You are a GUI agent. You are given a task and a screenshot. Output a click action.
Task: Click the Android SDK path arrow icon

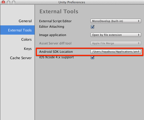pyautogui.click(x=139, y=52)
